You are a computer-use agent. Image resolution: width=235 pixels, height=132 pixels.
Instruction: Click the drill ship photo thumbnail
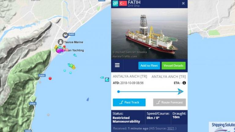point(149,34)
